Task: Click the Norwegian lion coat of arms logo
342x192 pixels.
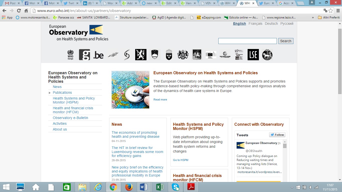Action: [141, 54]
